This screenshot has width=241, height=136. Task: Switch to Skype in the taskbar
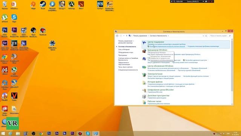[x=88, y=133]
